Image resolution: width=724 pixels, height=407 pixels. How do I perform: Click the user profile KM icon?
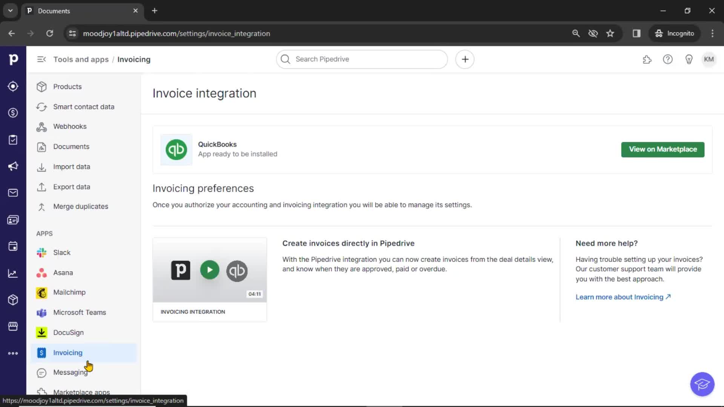tap(709, 59)
